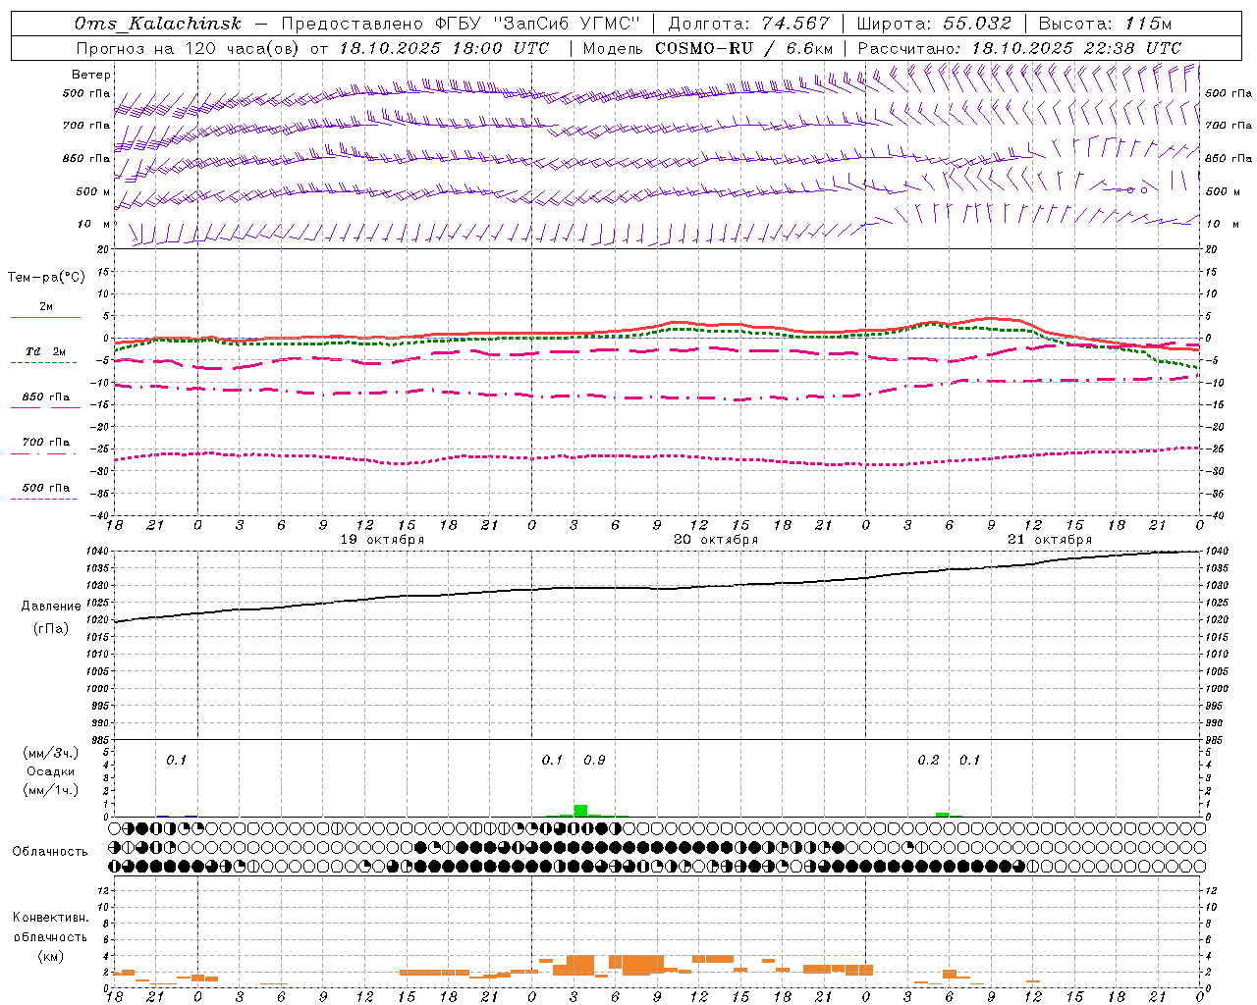Click the 21 октября date label
This screenshot has height=1005, width=1257.
point(1050,540)
